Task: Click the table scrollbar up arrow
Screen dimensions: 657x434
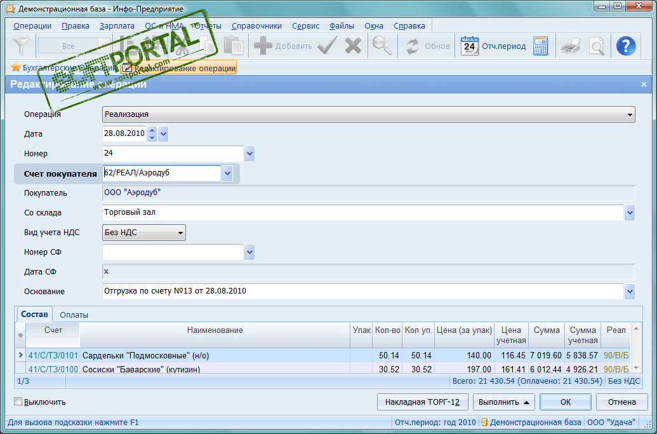Action: click(636, 329)
